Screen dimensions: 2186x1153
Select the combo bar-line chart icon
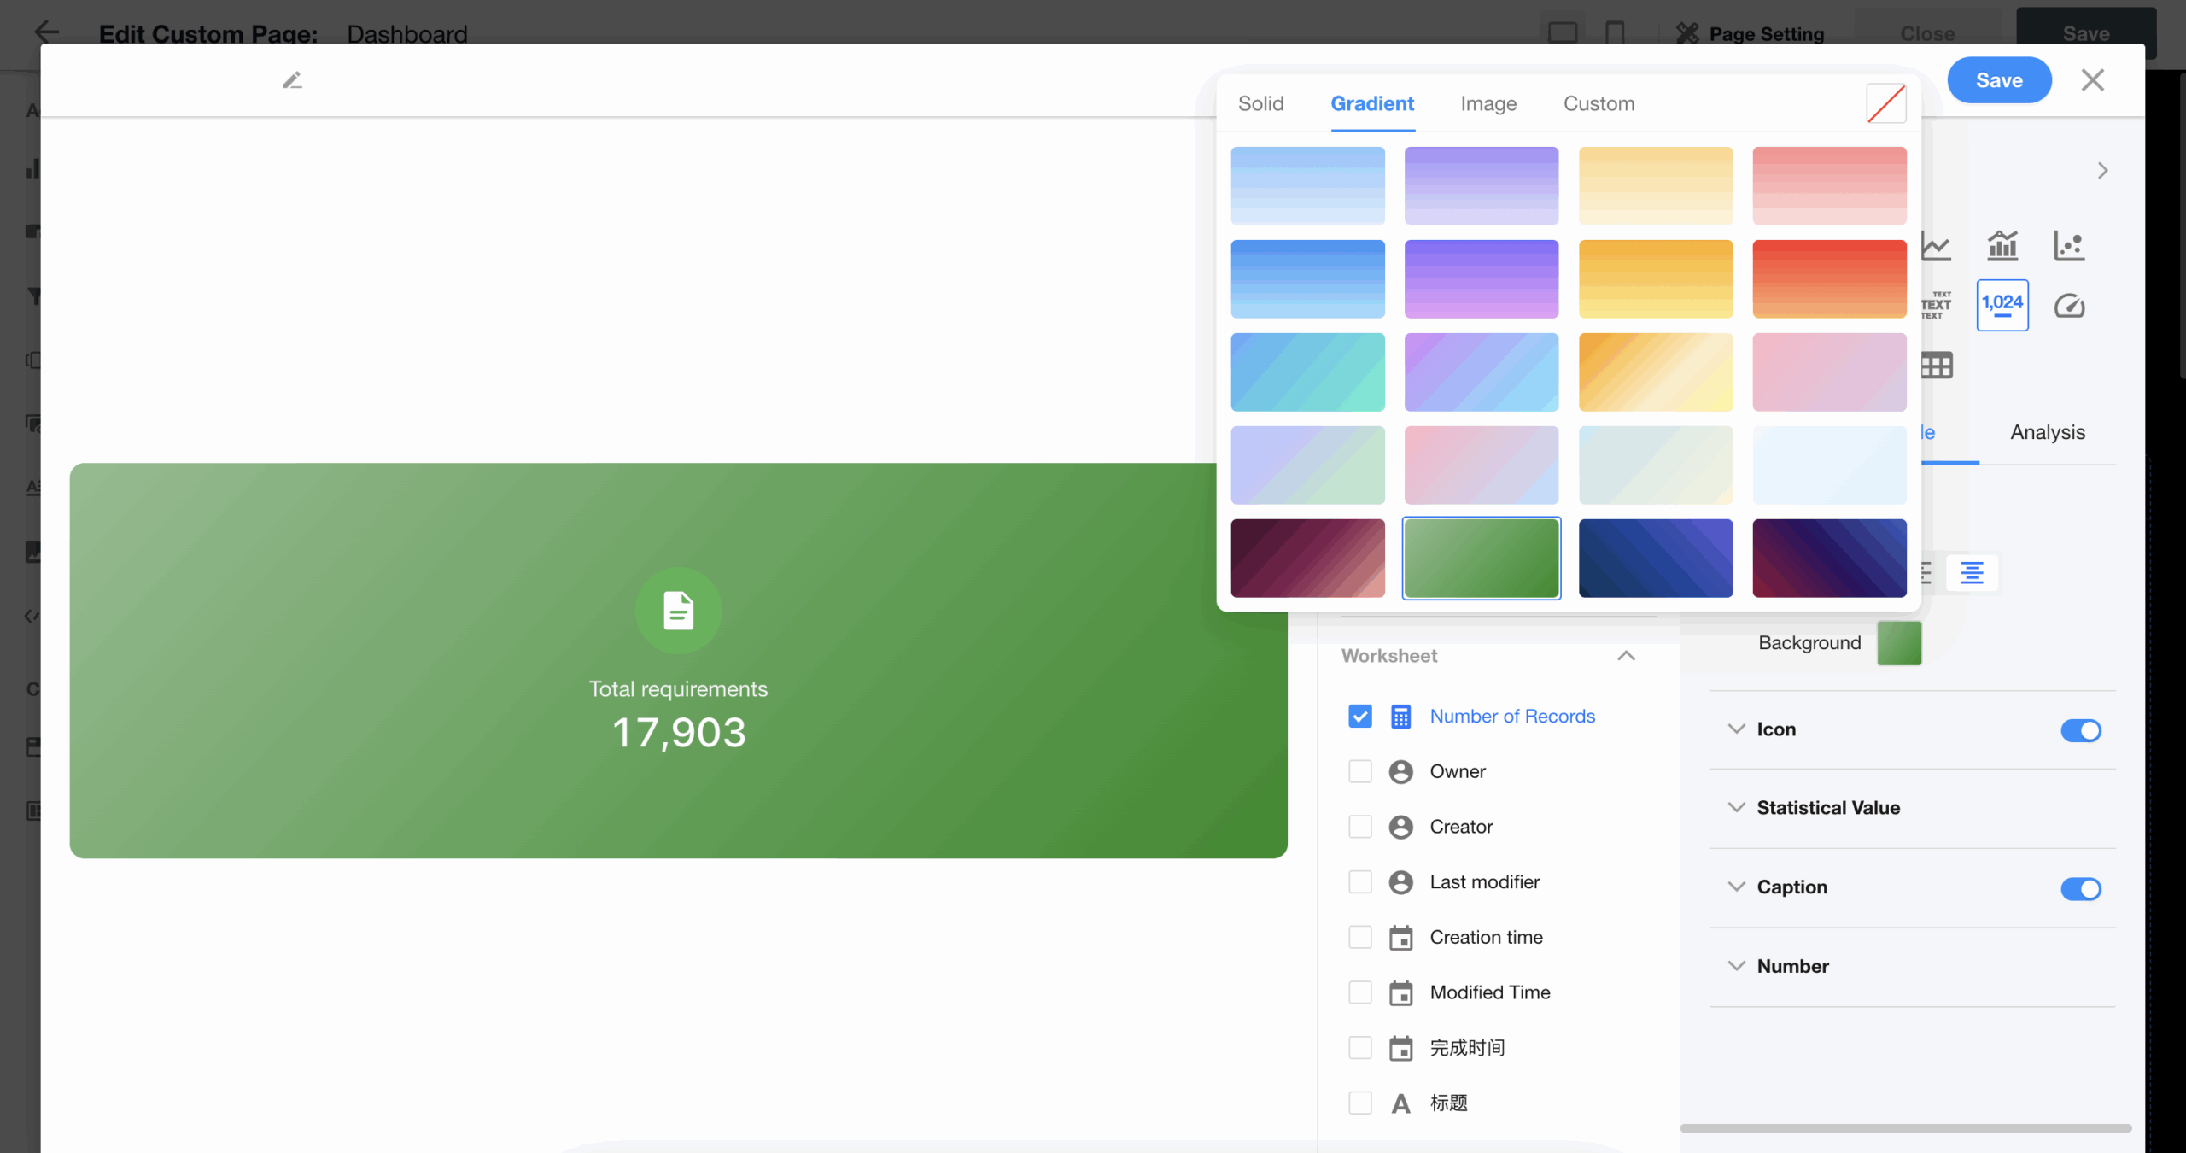[x=2002, y=246]
